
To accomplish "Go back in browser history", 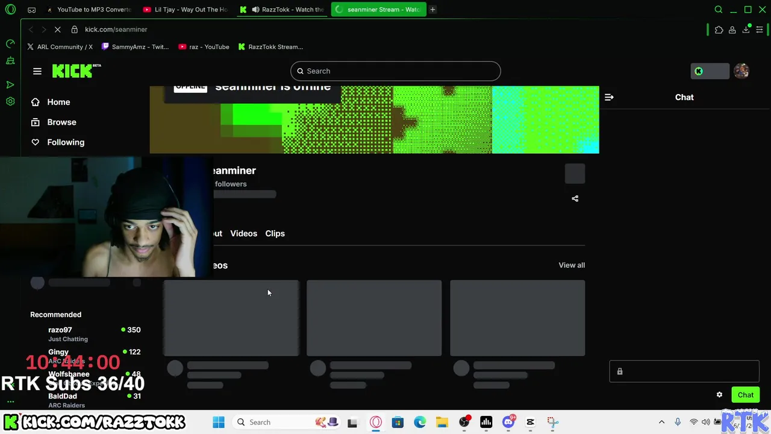I will click(31, 30).
